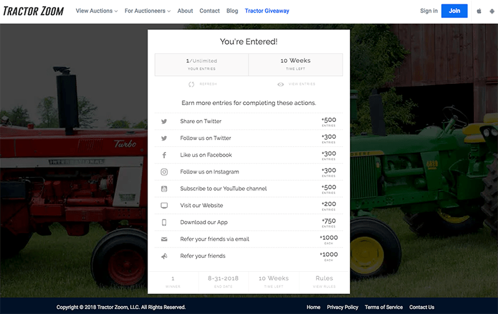This screenshot has height=314, width=498.
Task: Click the Sign in link
Action: (429, 11)
